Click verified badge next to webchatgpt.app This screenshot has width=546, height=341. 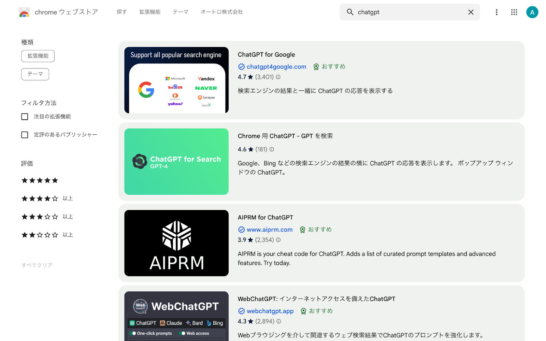pyautogui.click(x=241, y=311)
